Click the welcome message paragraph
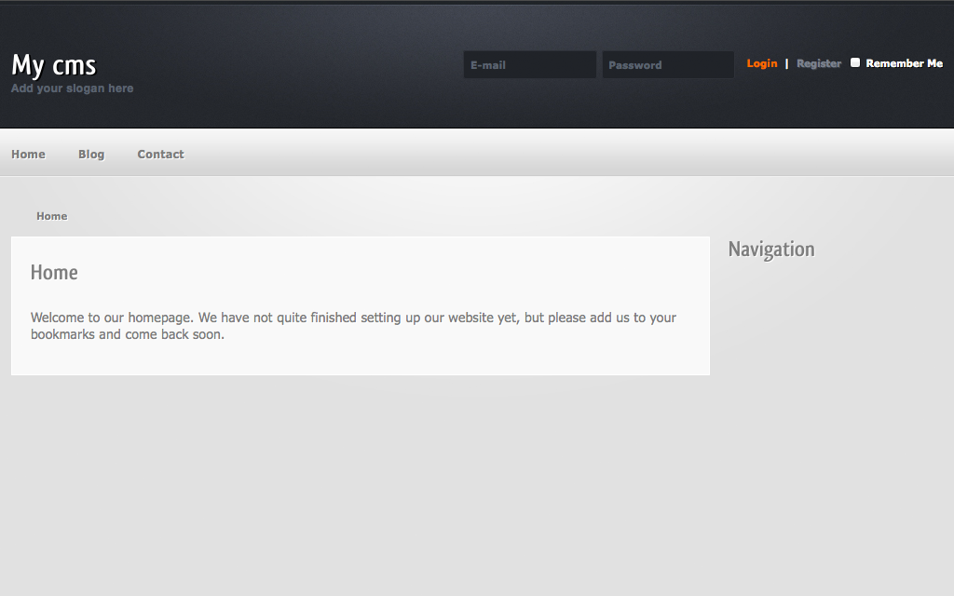954x596 pixels. 353,326
